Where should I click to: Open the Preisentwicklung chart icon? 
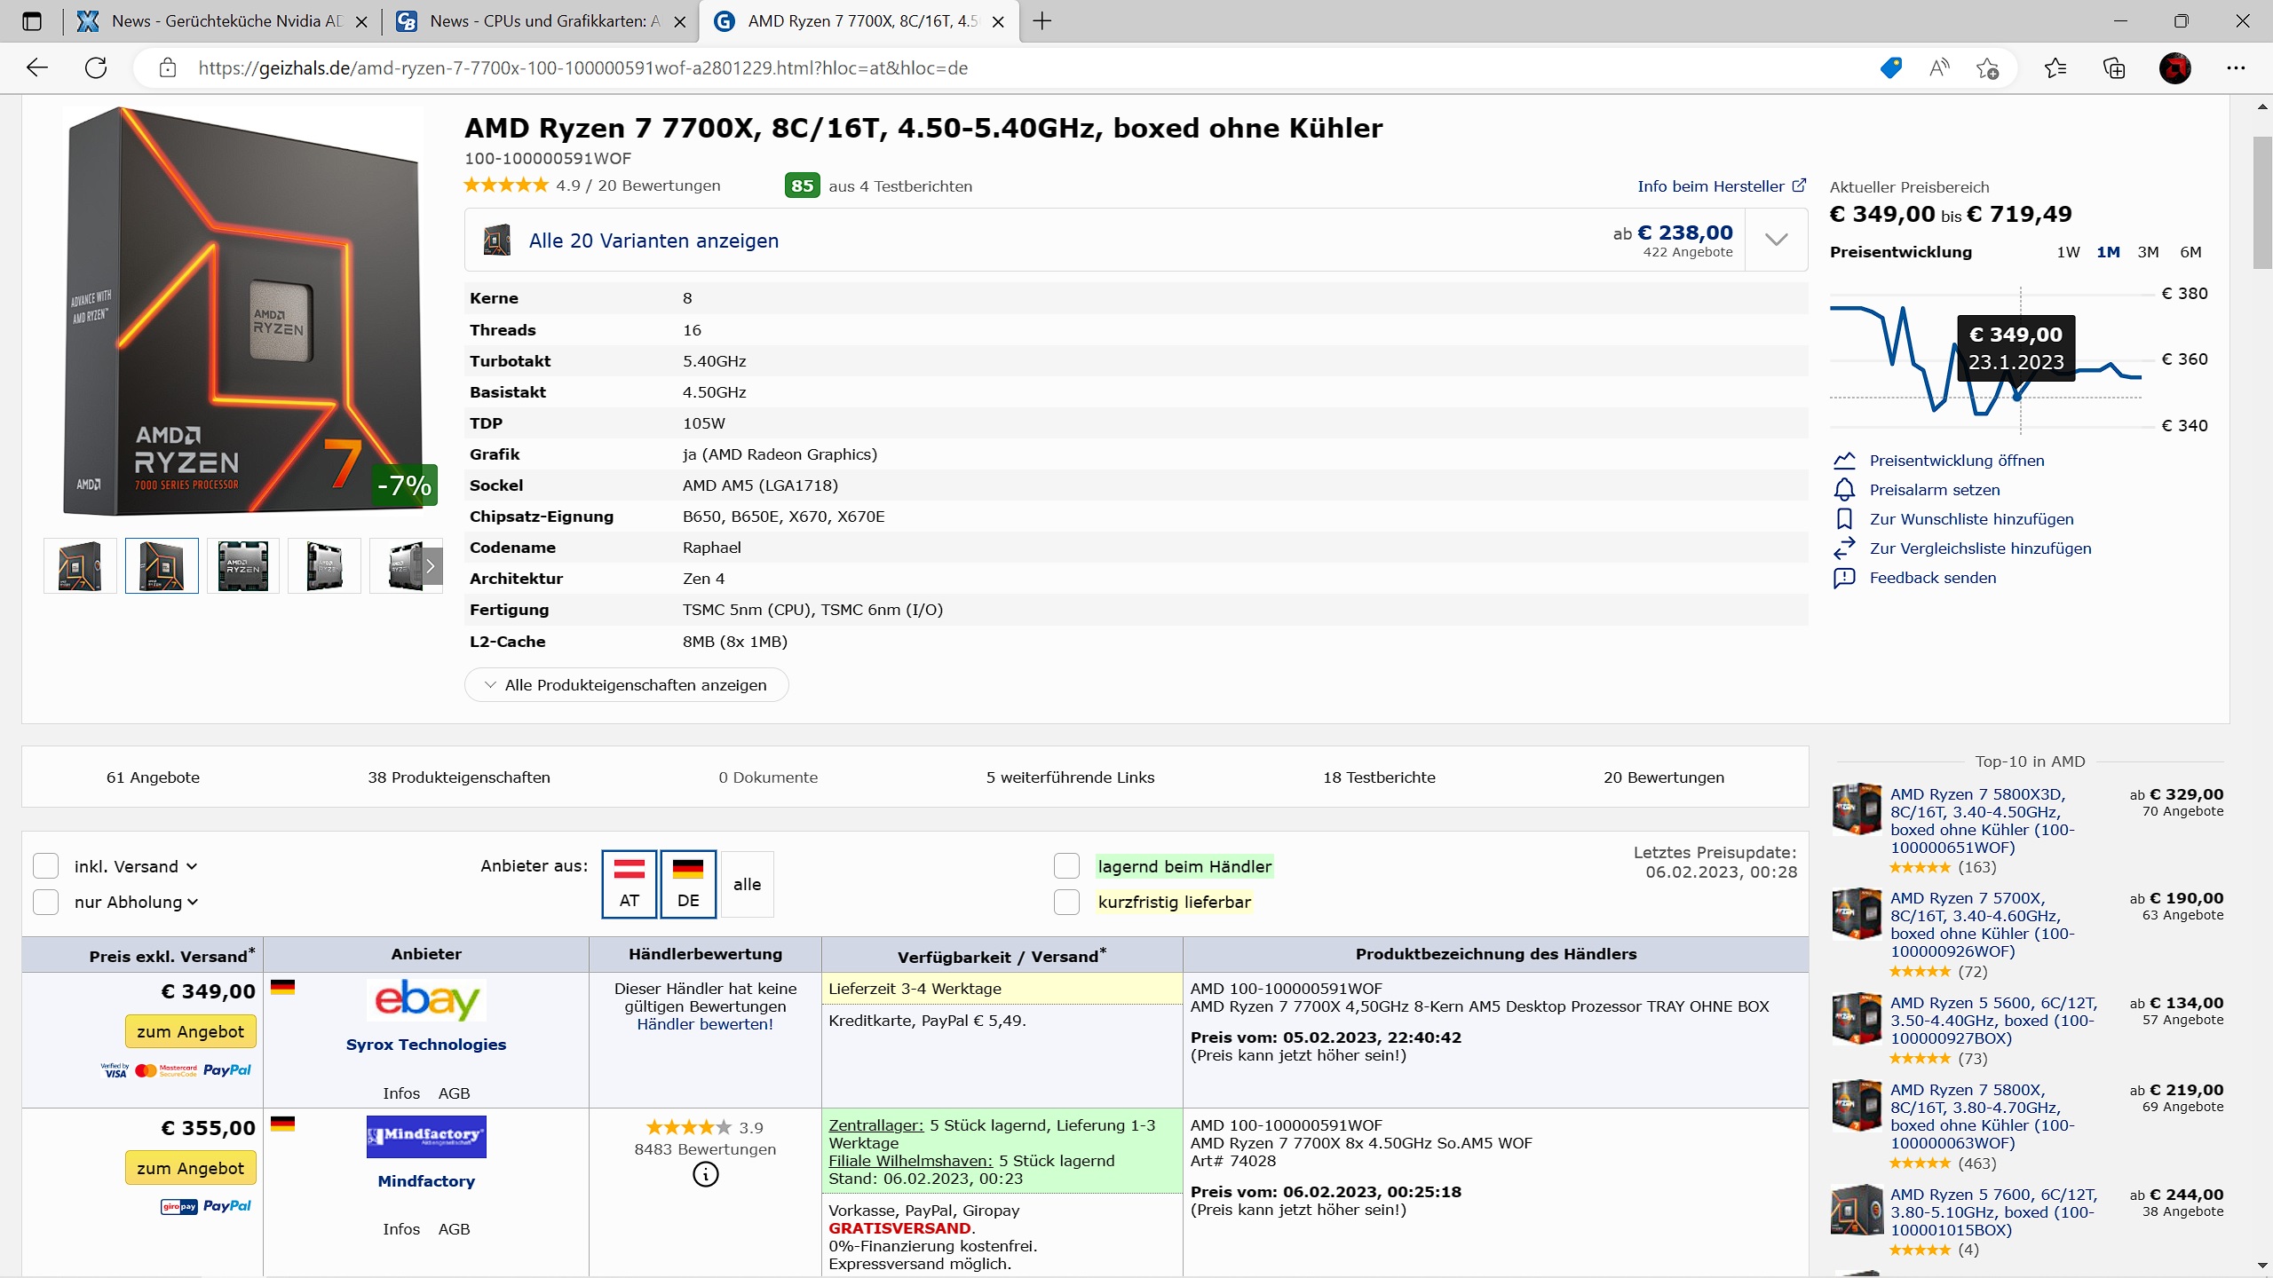(x=1844, y=461)
